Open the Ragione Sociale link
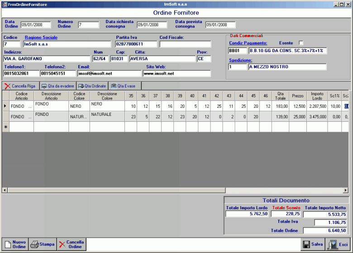The width and height of the screenshot is (353, 253). point(41,38)
